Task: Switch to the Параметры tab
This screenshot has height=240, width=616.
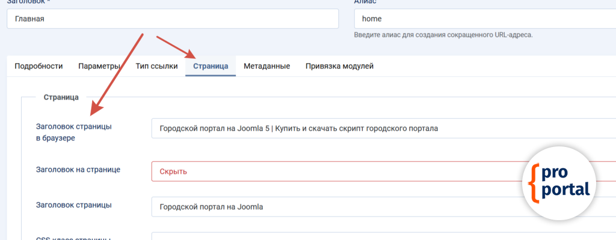Action: (x=99, y=66)
